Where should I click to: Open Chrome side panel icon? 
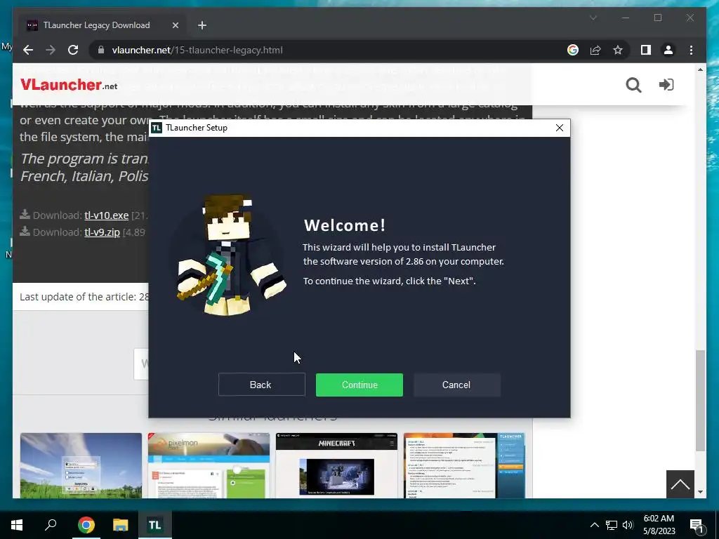click(646, 50)
